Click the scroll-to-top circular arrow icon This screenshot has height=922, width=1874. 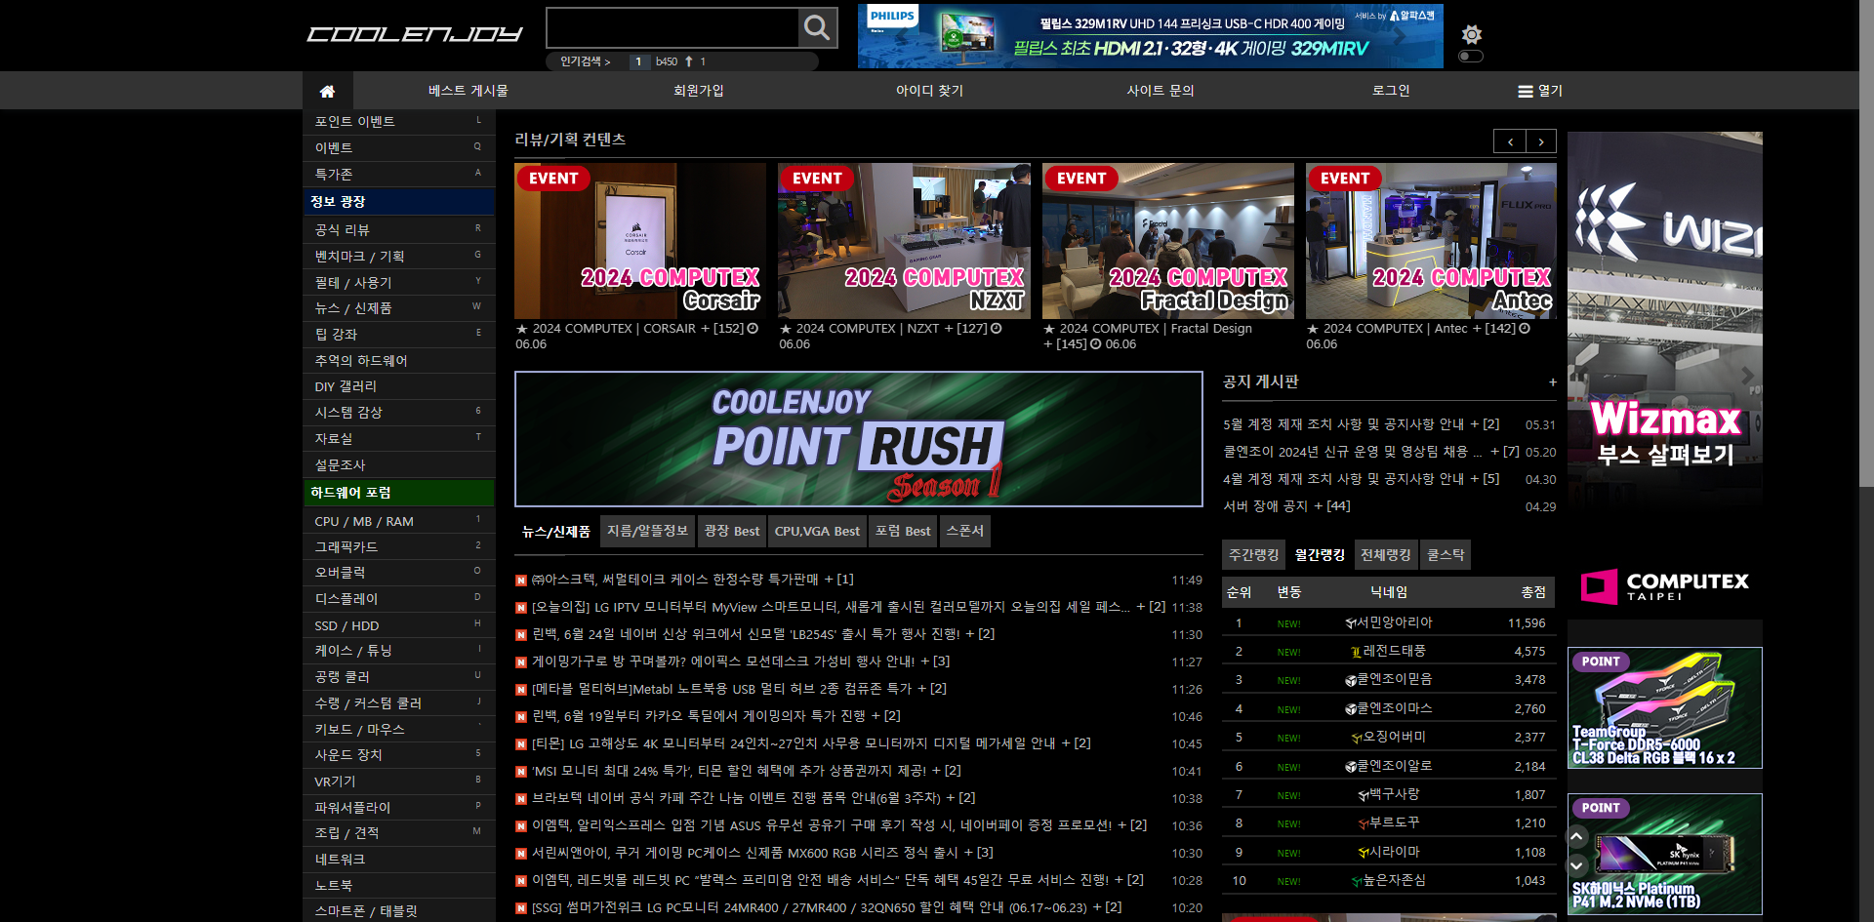tap(1576, 836)
